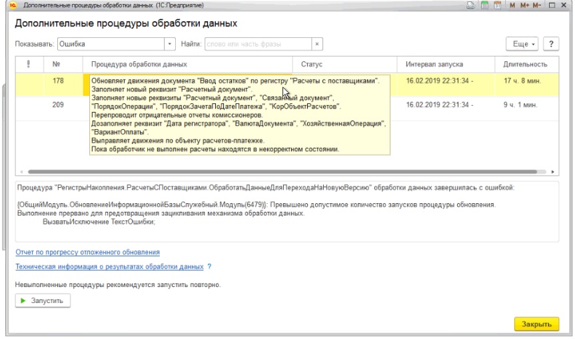The image size is (575, 339).
Task: Sort by the № column header
Action: (56, 65)
